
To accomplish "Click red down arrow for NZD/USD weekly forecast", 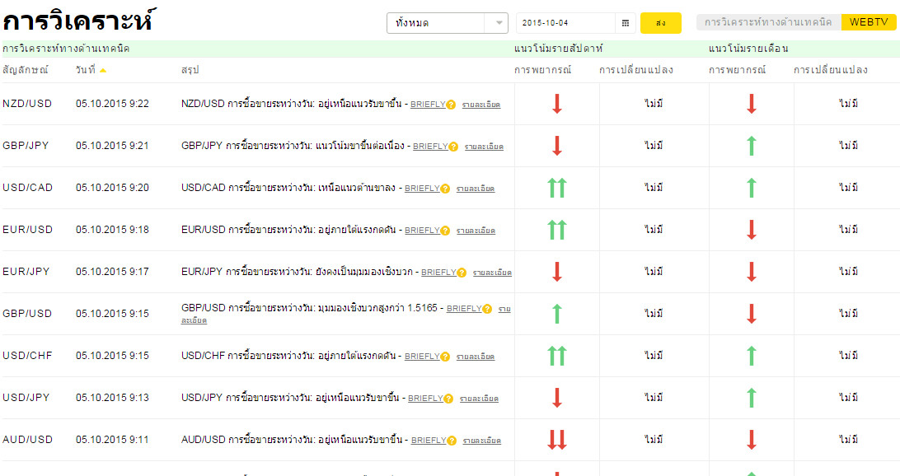I will tap(557, 105).
